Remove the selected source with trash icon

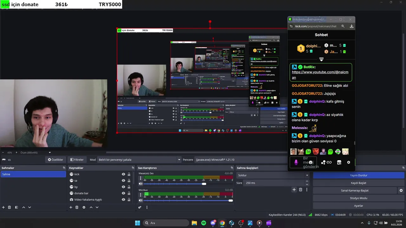[x=77, y=207]
